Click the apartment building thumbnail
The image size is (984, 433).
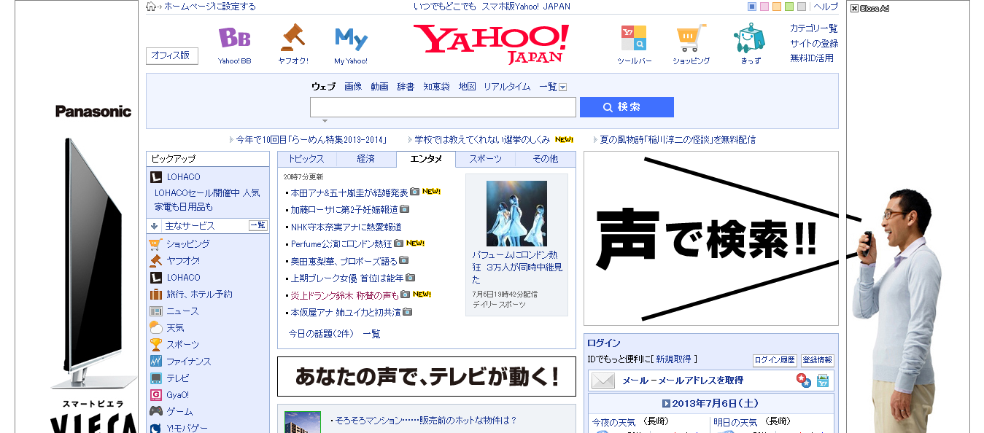302,422
